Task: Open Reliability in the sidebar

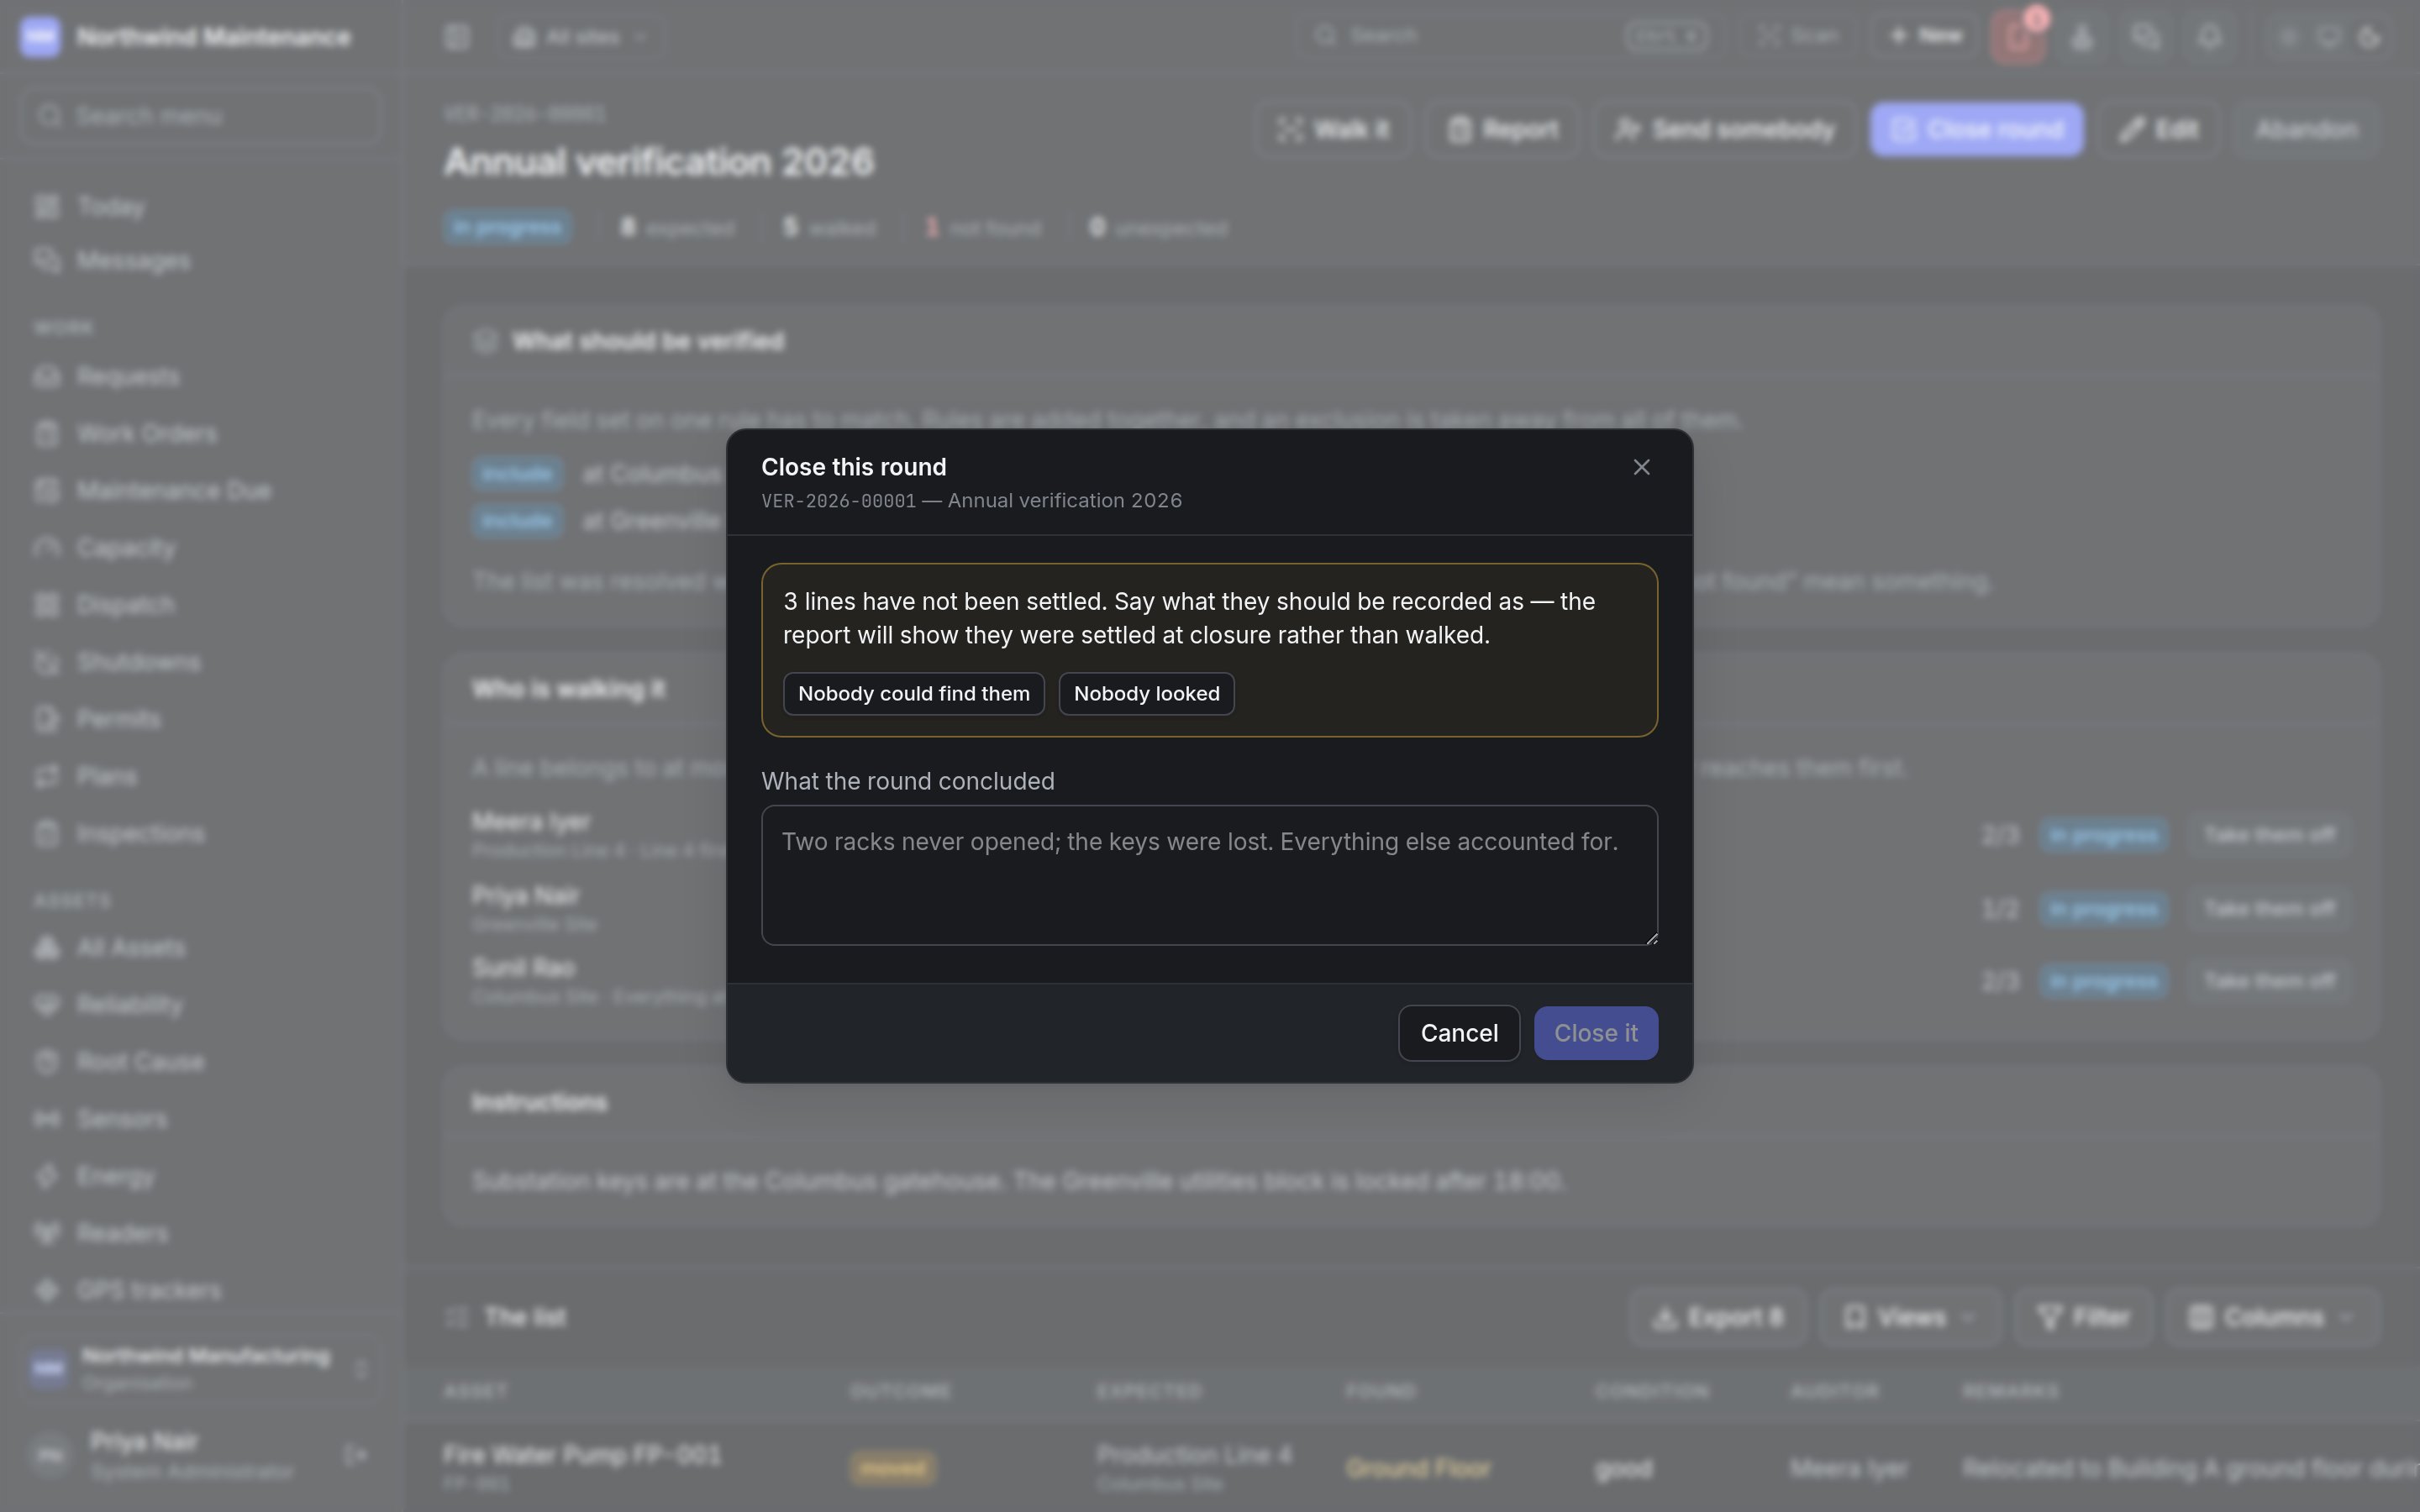Action: 200,1005
